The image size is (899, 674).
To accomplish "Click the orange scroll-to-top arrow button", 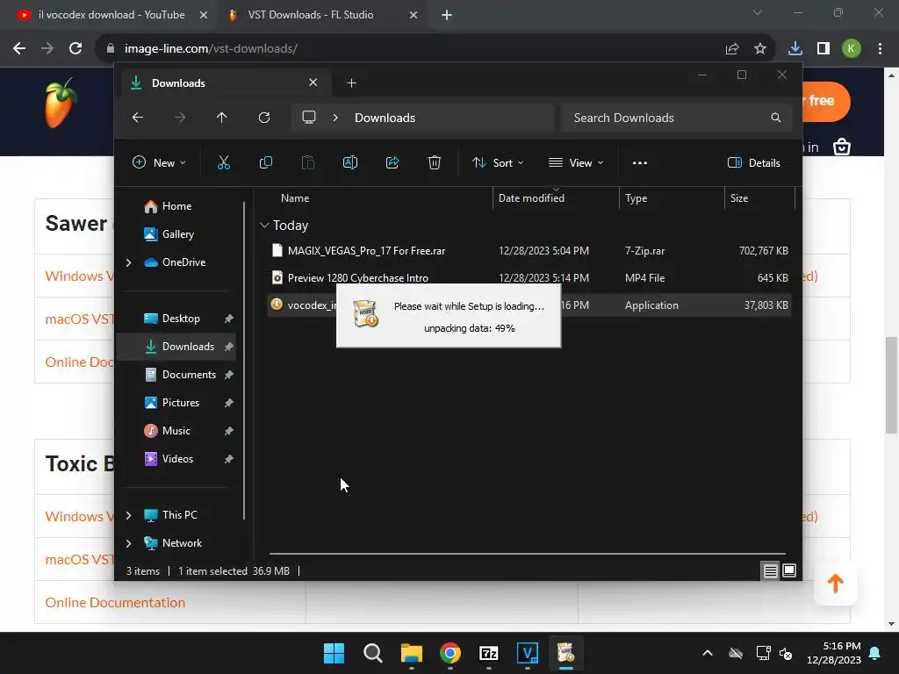I will click(x=836, y=584).
